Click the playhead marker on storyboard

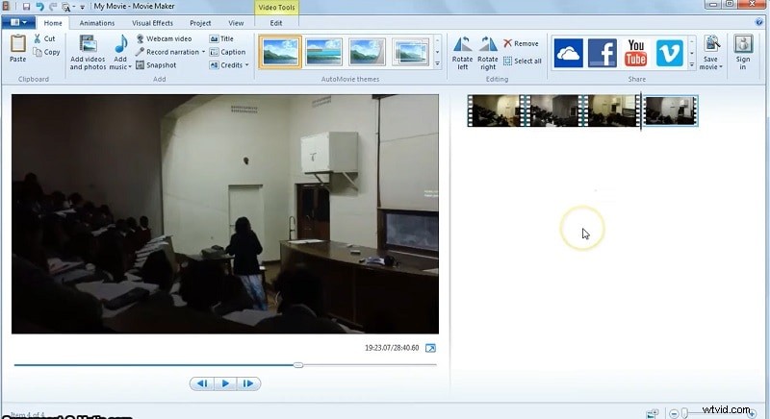pos(641,111)
